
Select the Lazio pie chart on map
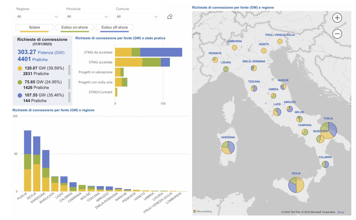click(x=277, y=112)
